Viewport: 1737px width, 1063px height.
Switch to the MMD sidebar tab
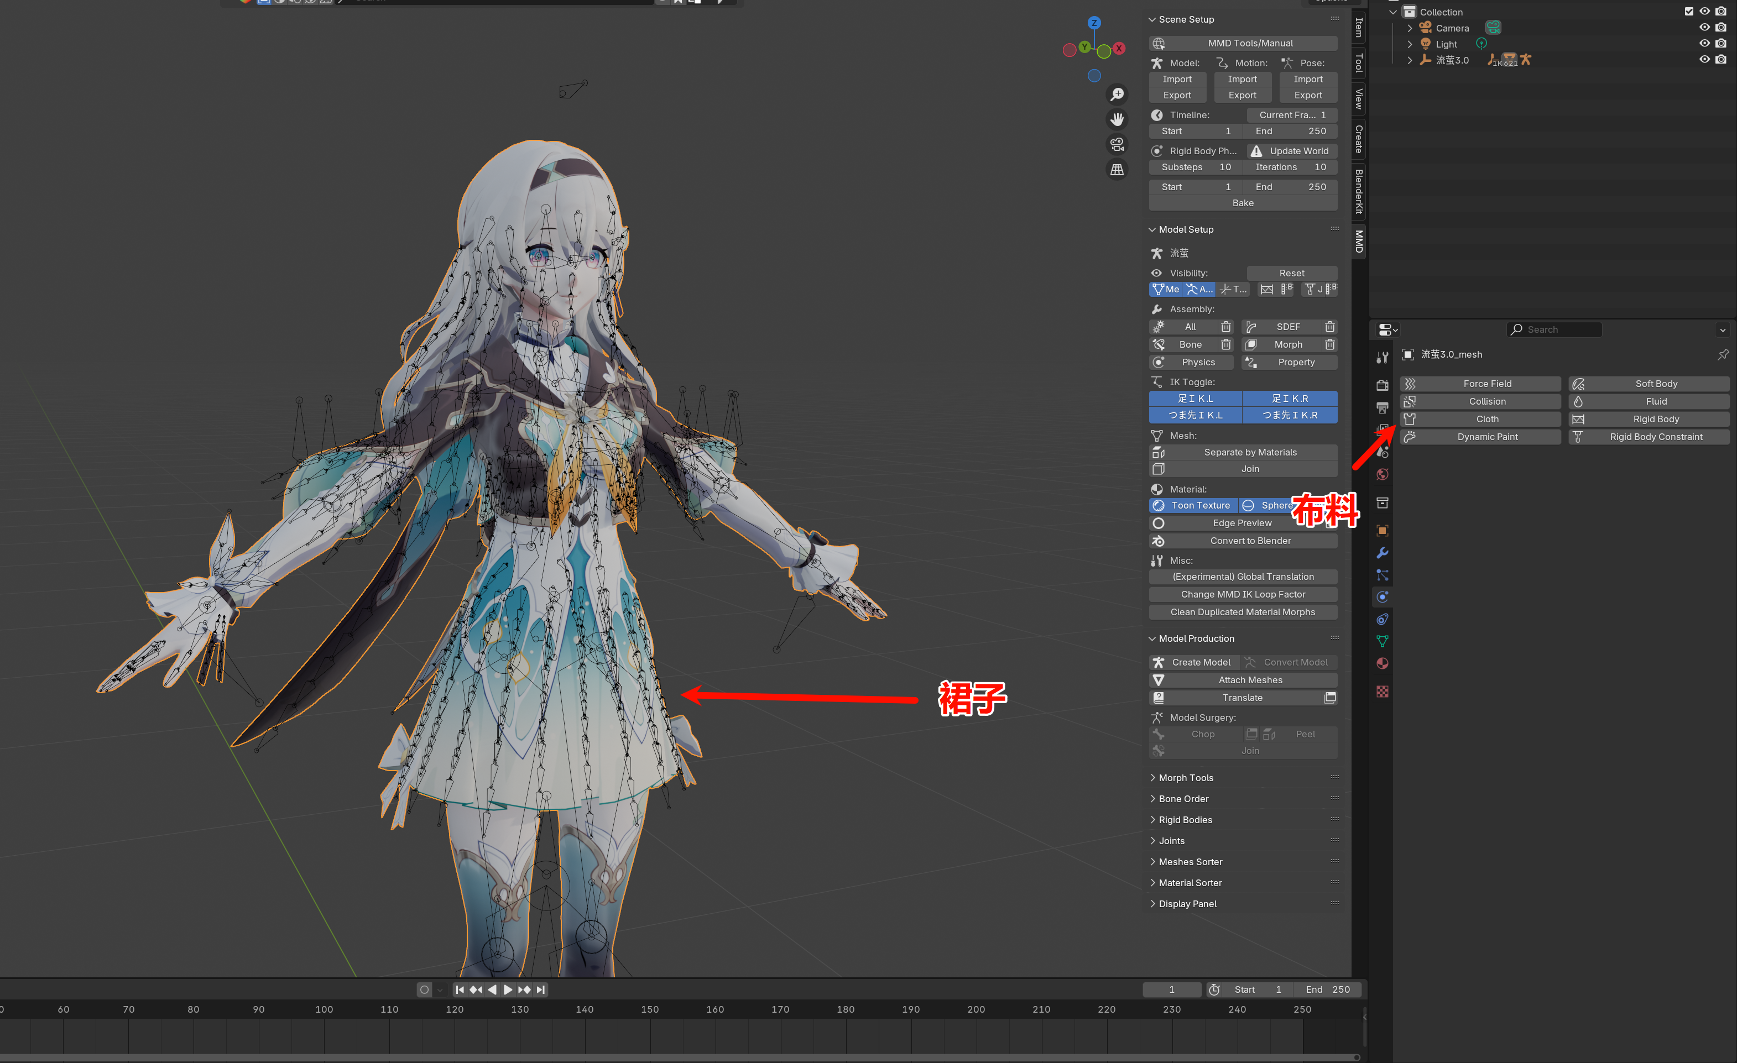pos(1359,241)
